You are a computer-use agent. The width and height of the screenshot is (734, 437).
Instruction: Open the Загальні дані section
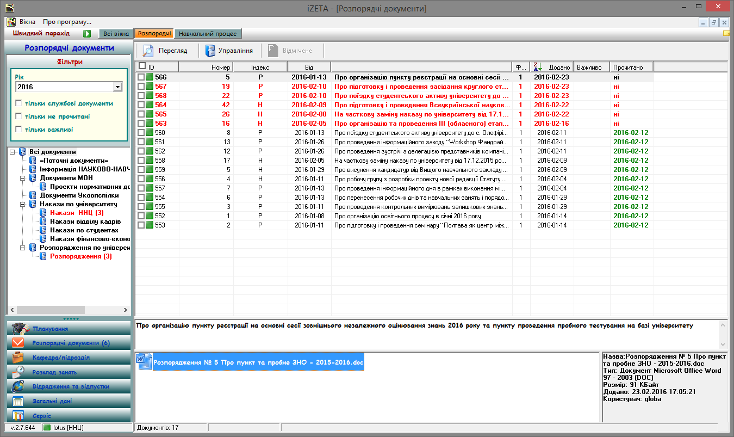click(x=69, y=401)
